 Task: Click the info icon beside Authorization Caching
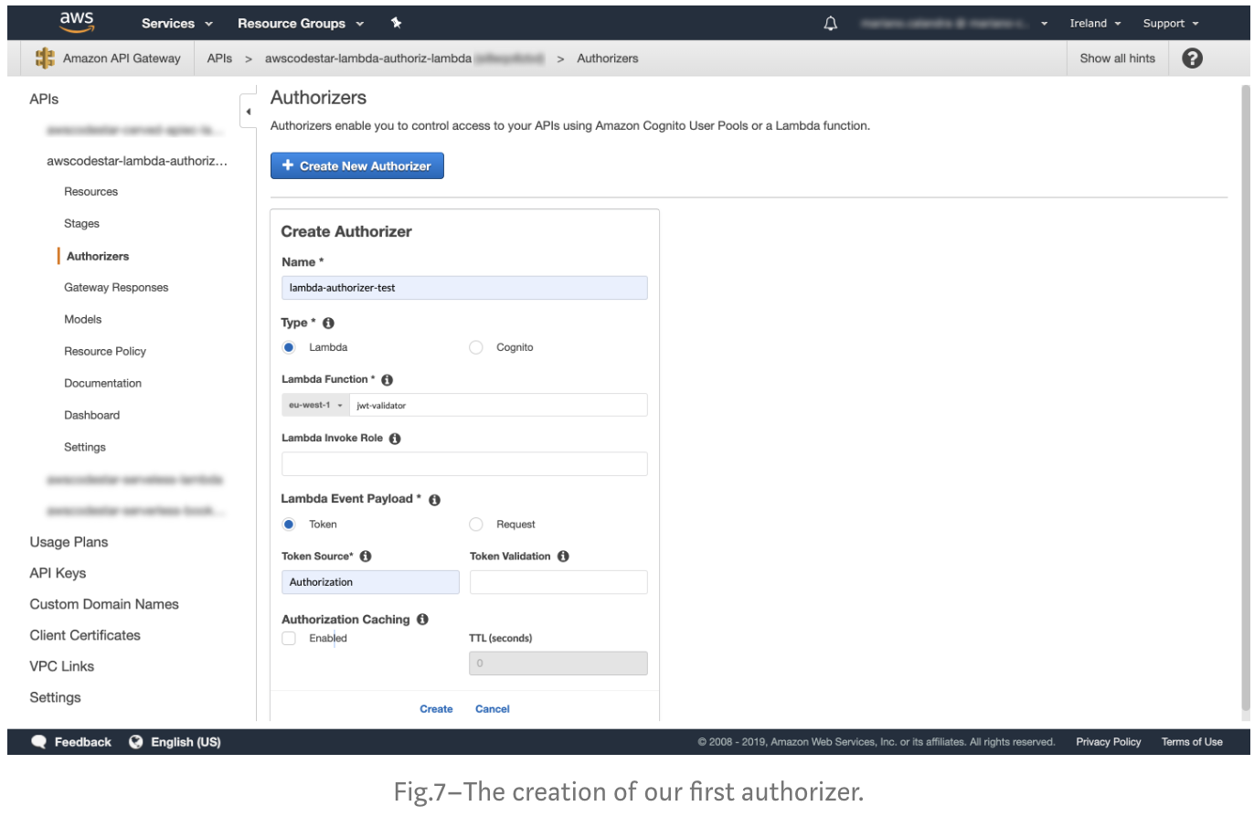pos(422,620)
